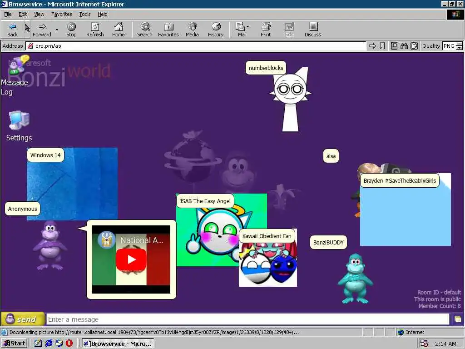This screenshot has height=349, width=465.
Task: Launch Internet Explorer from quick launch
Action: click(49, 344)
